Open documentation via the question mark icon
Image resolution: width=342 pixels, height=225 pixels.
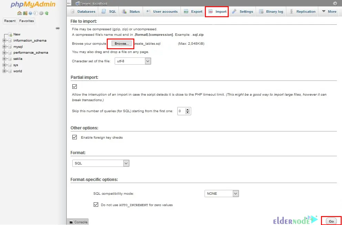pos(31,13)
